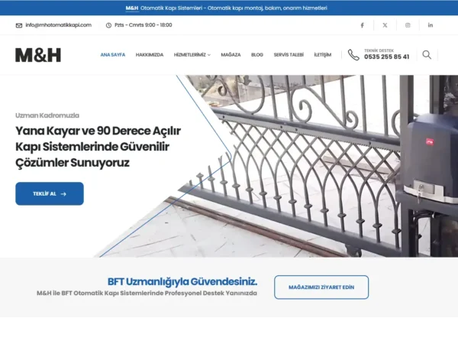Click the search magnifier icon
The width and height of the screenshot is (458, 344).
427,55
